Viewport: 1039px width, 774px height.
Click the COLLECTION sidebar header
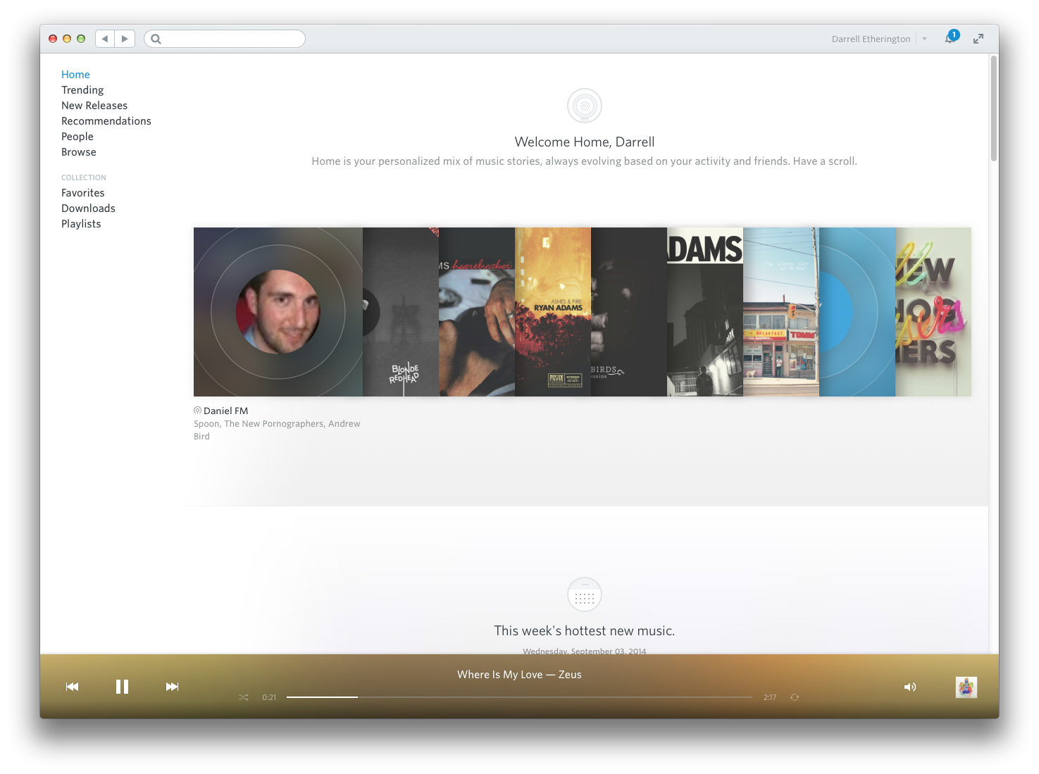click(84, 177)
